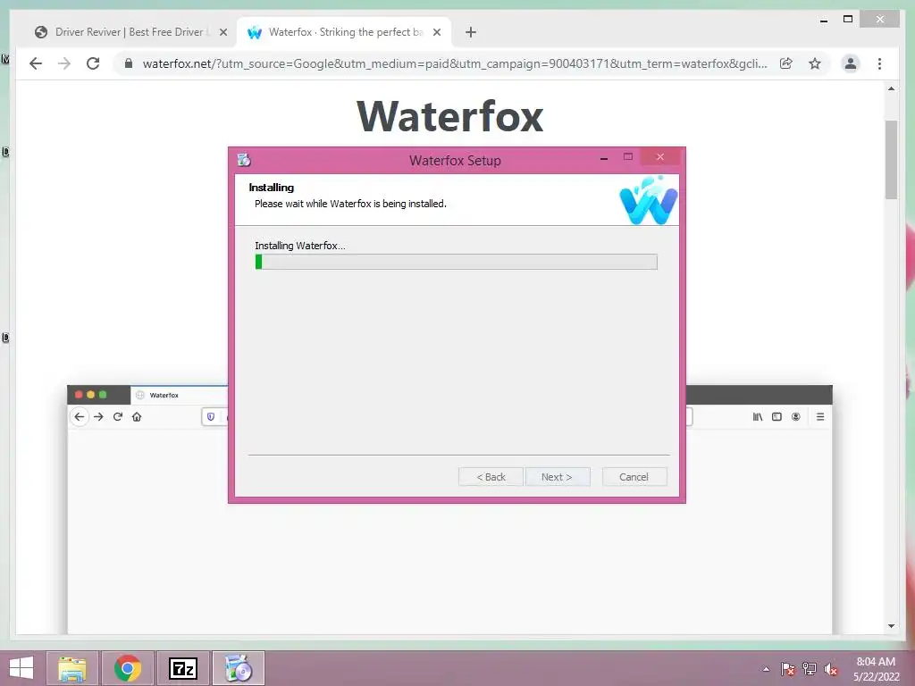
Task: Maximize the Chrome window
Action: [848, 20]
